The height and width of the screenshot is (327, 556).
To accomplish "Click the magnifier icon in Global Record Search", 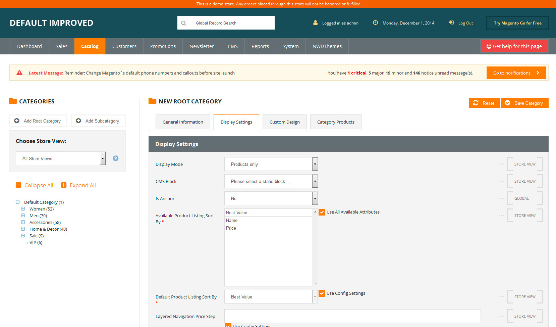I will [x=183, y=23].
